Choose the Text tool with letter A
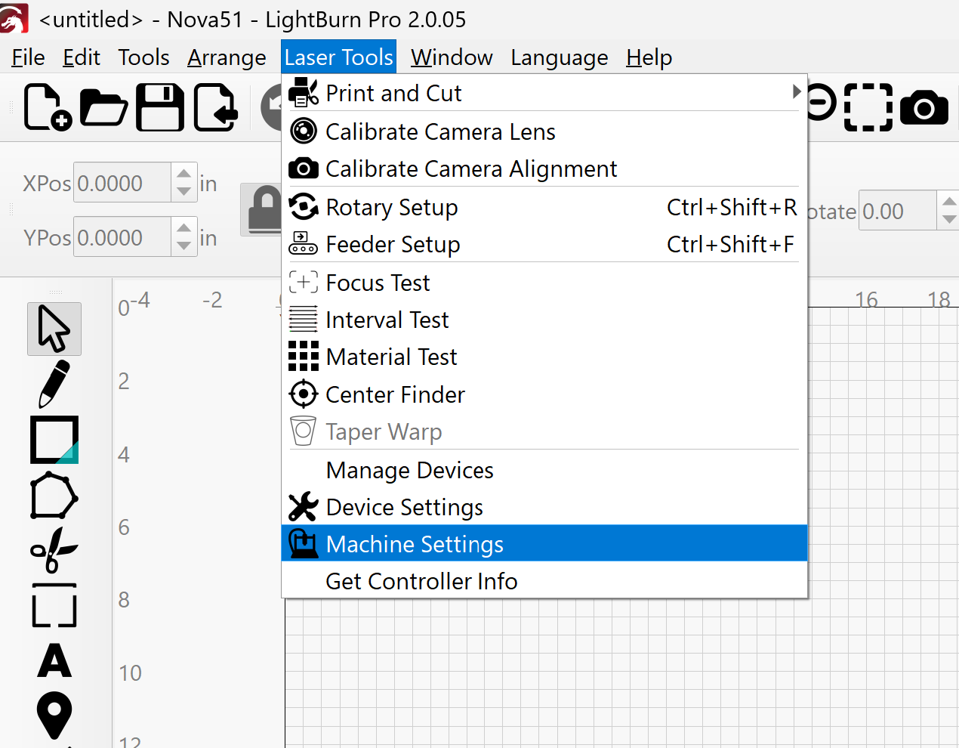 [54, 661]
